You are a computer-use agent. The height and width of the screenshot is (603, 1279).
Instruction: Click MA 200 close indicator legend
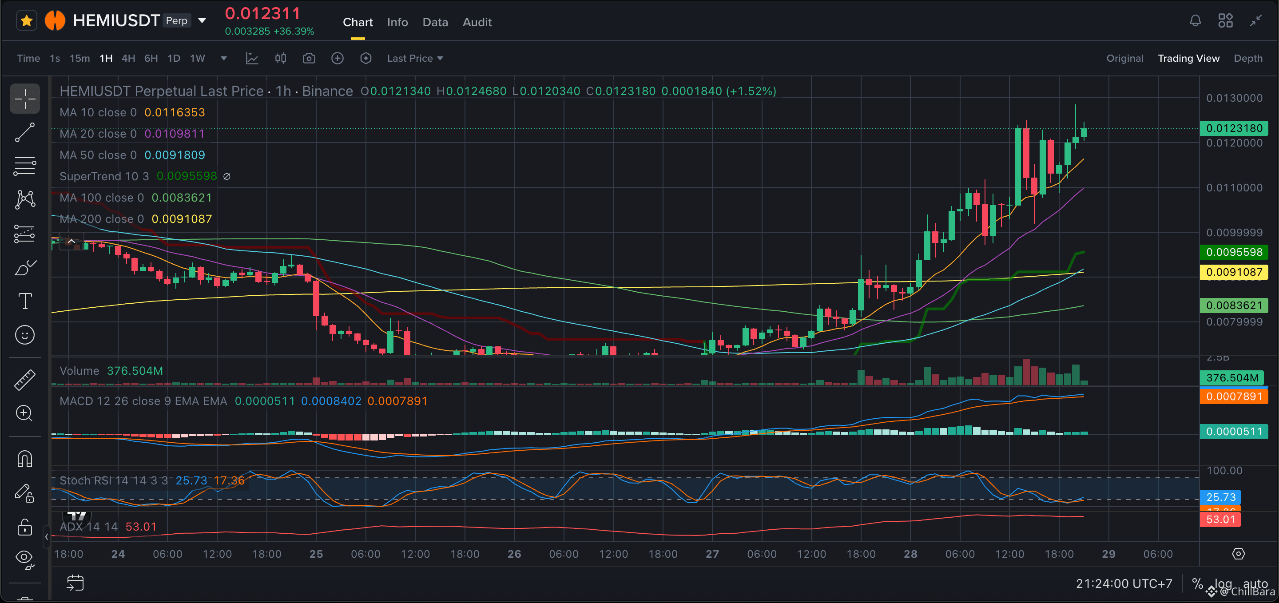tap(135, 219)
